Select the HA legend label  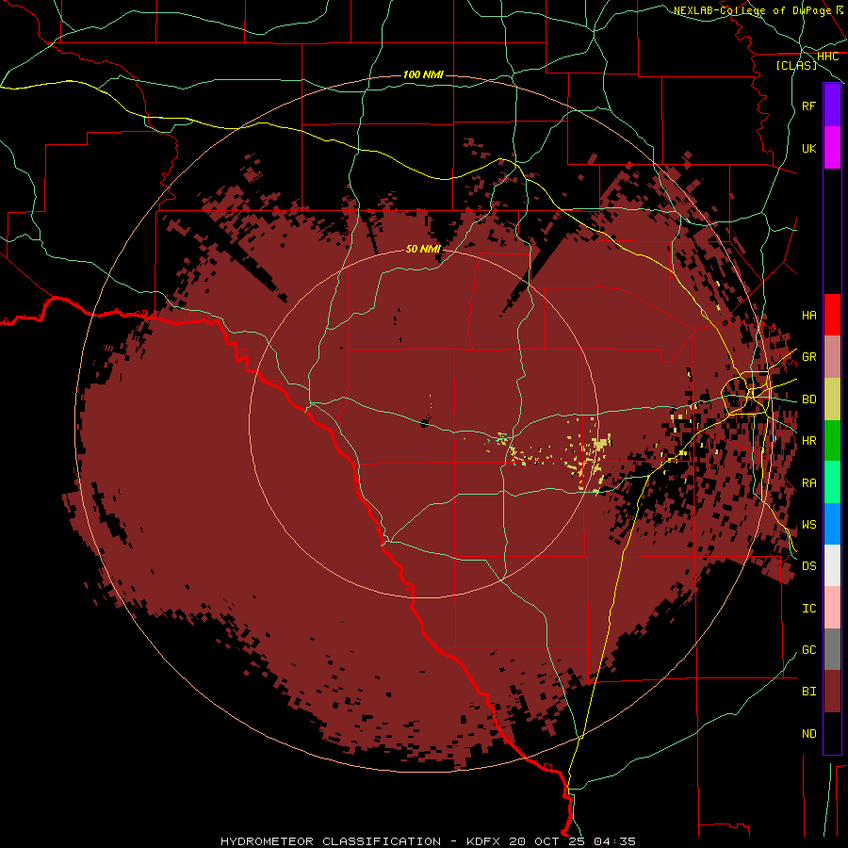pos(809,315)
